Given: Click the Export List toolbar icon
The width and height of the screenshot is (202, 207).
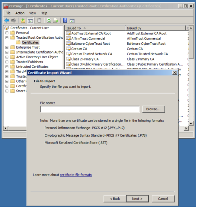Looking at the screenshot, I should point(56,21).
